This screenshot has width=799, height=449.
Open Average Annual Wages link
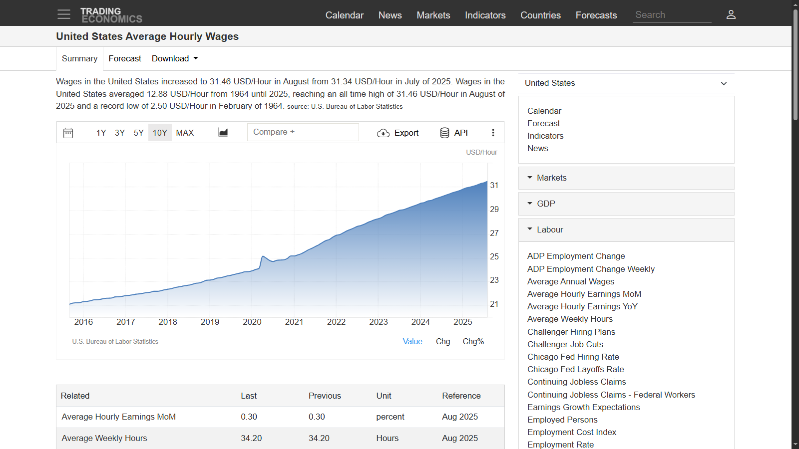[x=571, y=281]
